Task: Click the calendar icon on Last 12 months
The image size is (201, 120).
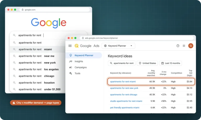Action: [163, 63]
